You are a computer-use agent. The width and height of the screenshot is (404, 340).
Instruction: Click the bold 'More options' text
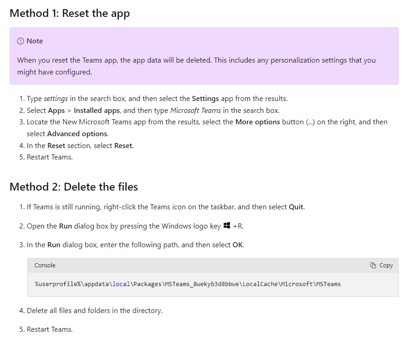[258, 122]
